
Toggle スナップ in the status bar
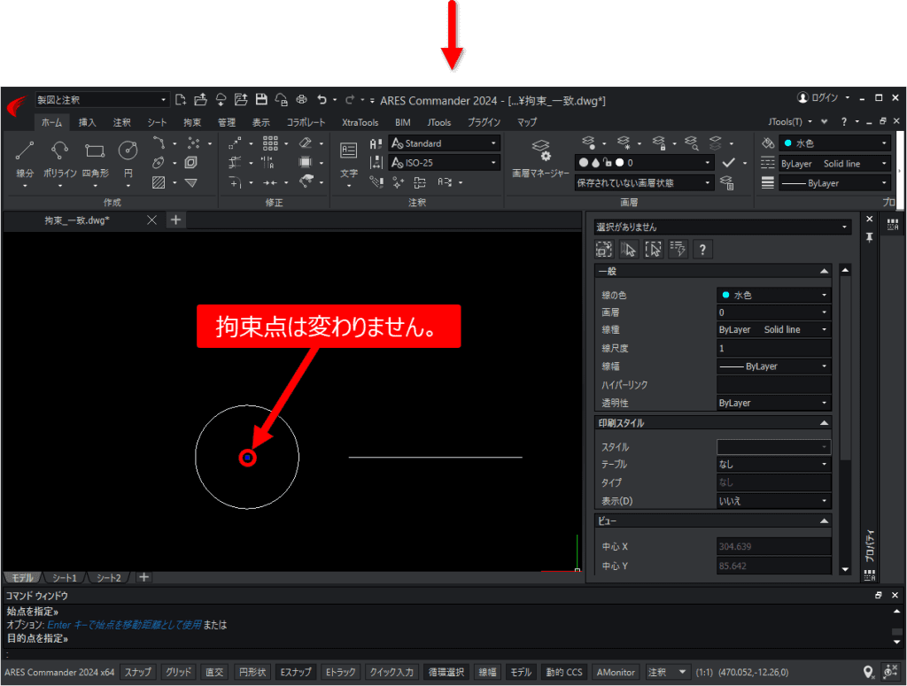(137, 672)
